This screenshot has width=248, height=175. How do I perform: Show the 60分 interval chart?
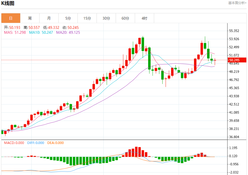[125, 18]
